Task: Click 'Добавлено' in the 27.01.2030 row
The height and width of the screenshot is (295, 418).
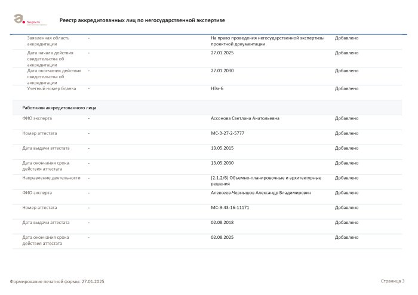Action: click(346, 70)
